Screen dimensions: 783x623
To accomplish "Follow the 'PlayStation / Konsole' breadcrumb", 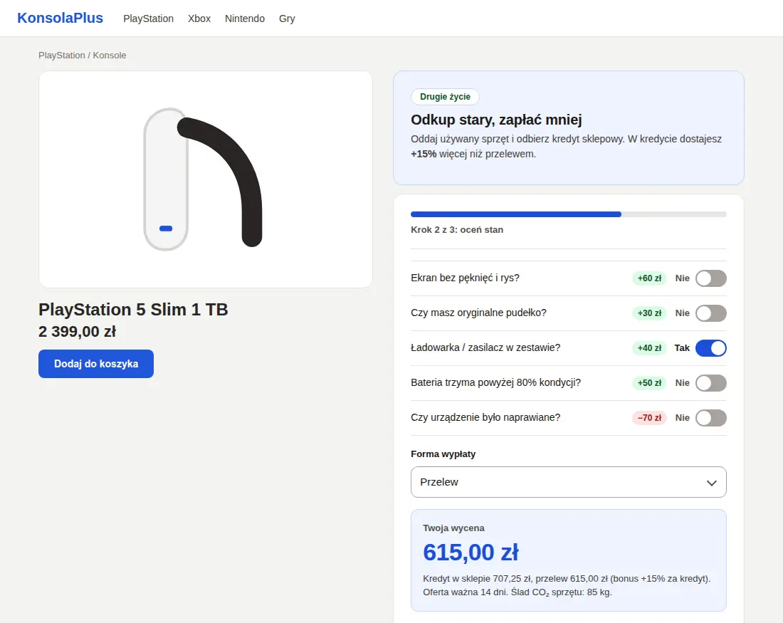I will tap(83, 56).
